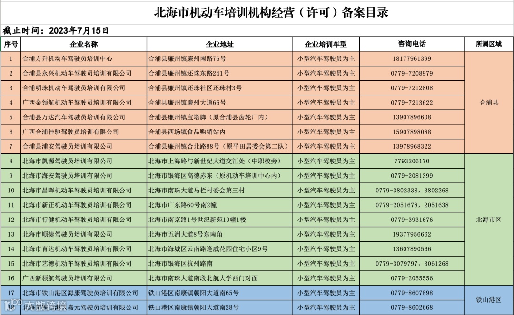514x315 pixels.
Task: Select phone number 18177961399
Action: [x=412, y=59]
